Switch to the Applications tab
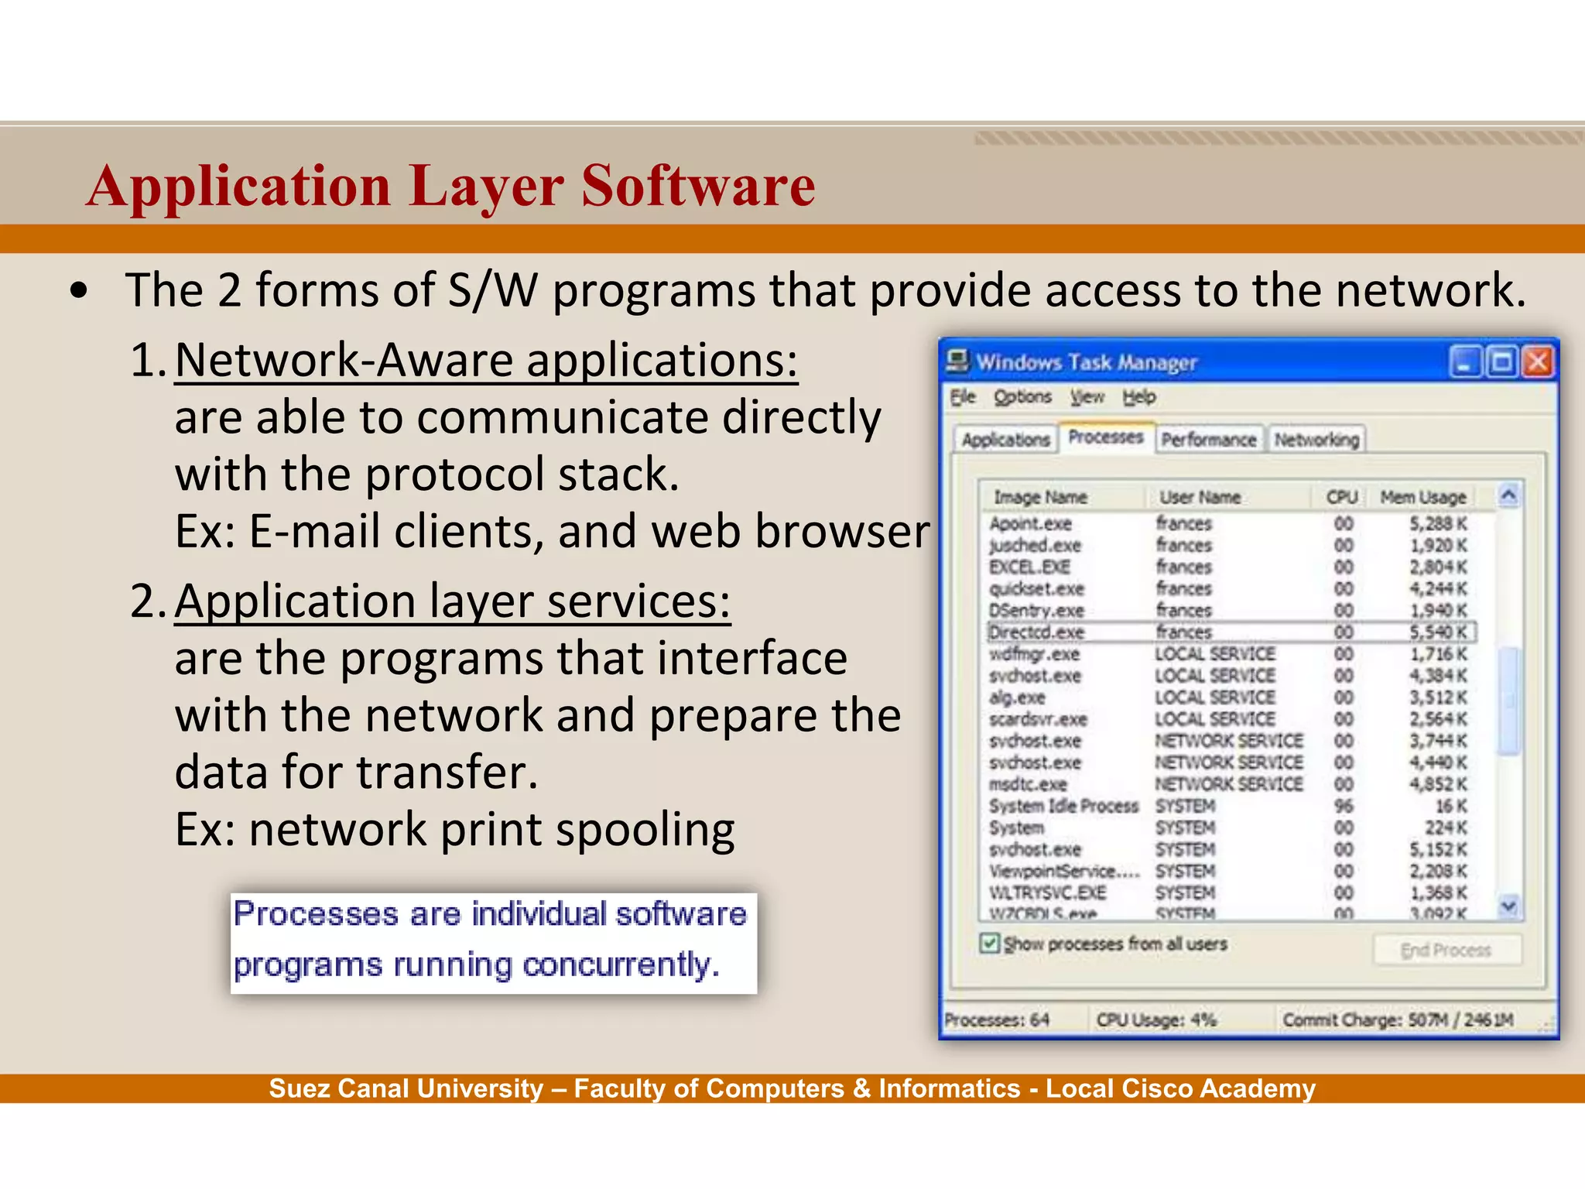The height and width of the screenshot is (1189, 1585). point(1005,440)
